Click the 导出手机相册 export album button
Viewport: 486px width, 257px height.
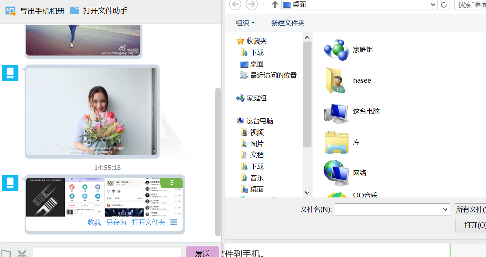coord(35,11)
